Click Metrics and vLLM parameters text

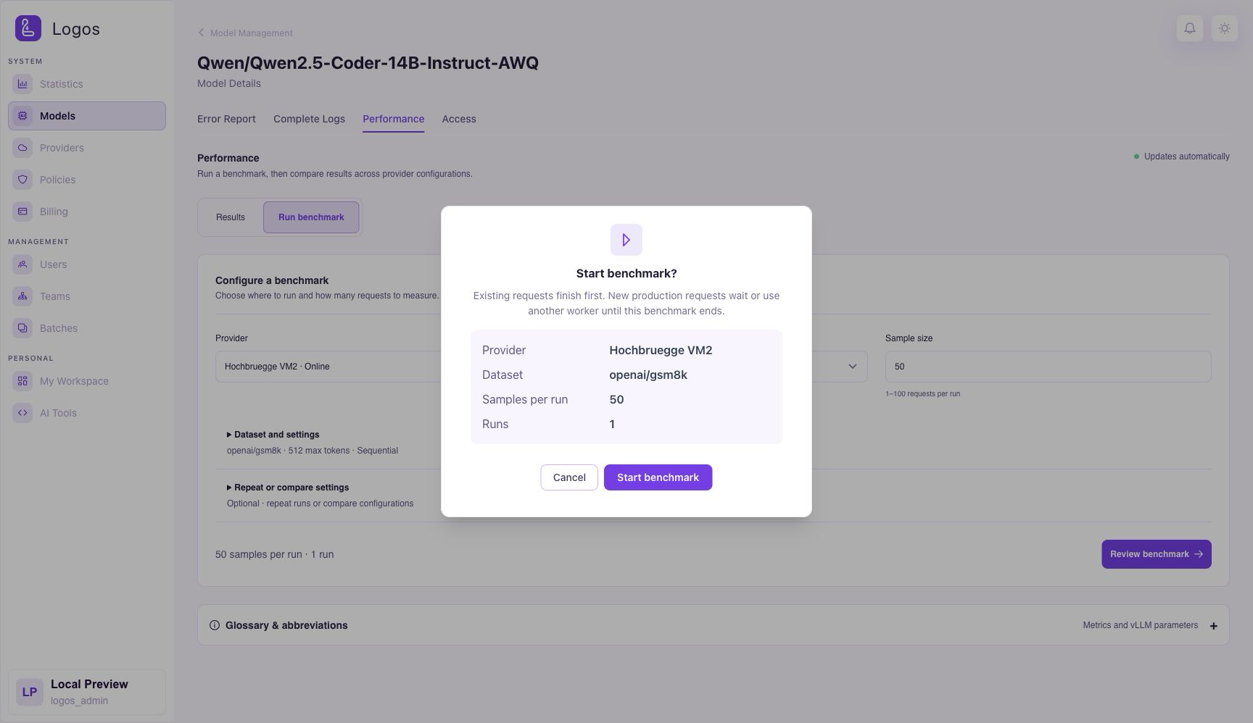coord(1140,625)
